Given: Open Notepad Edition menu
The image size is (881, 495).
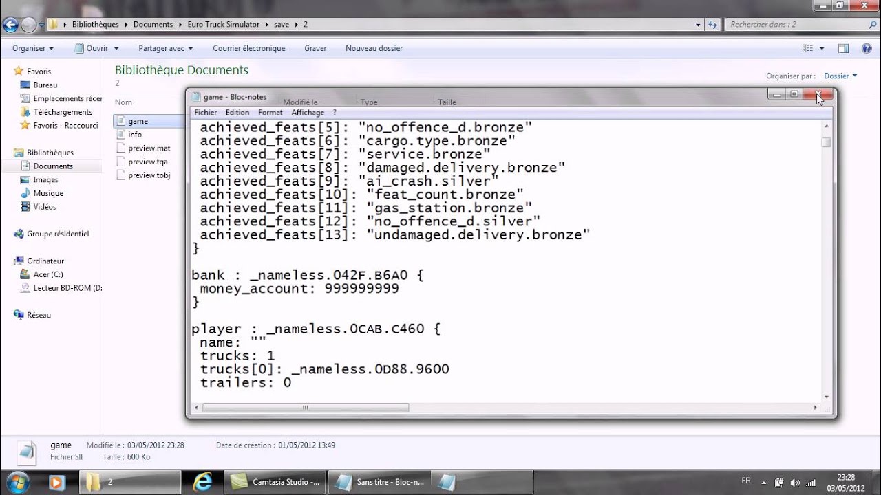Looking at the screenshot, I should (237, 113).
